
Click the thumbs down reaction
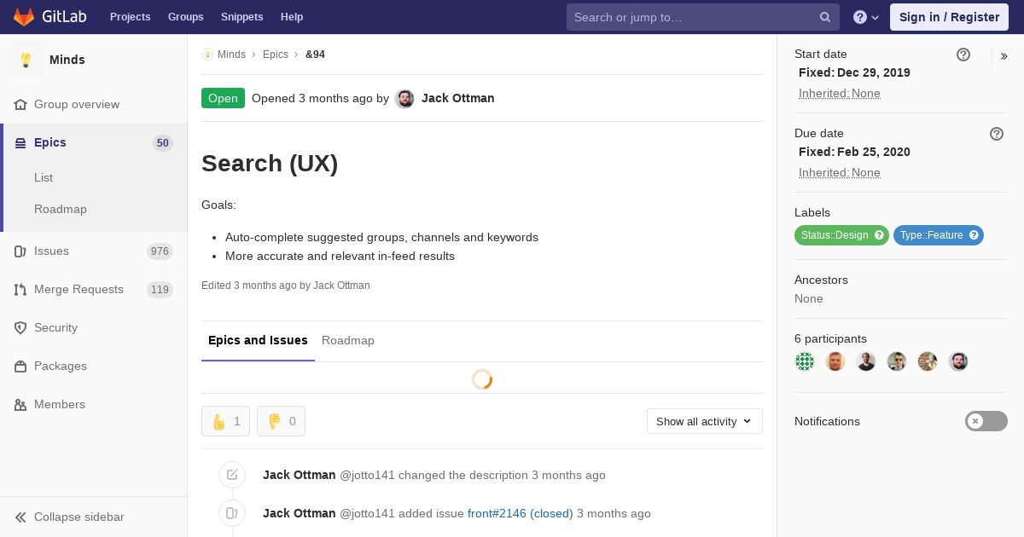coord(281,421)
